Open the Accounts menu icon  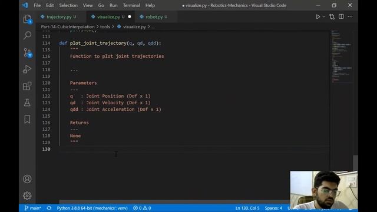[27, 179]
